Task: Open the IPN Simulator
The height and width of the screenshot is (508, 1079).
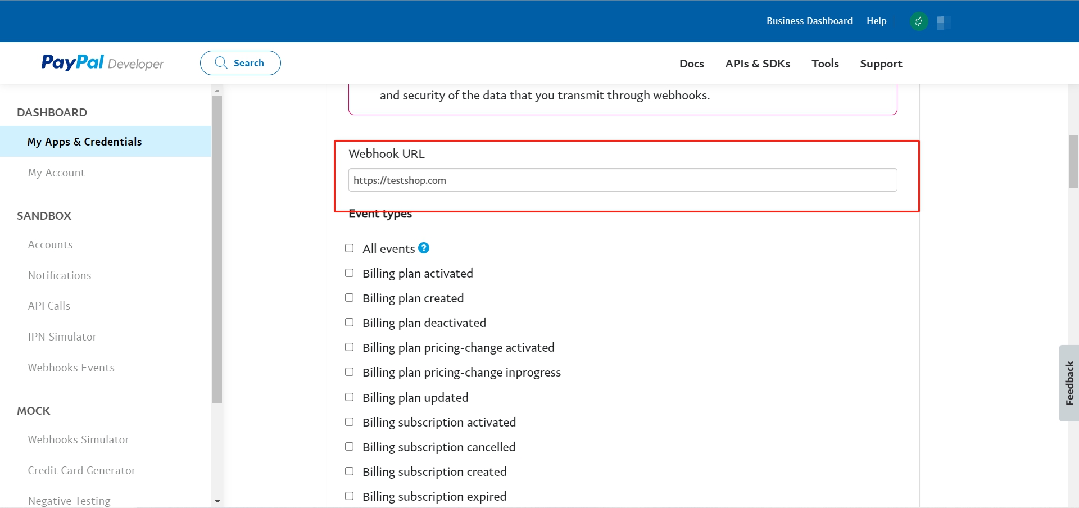Action: point(62,337)
